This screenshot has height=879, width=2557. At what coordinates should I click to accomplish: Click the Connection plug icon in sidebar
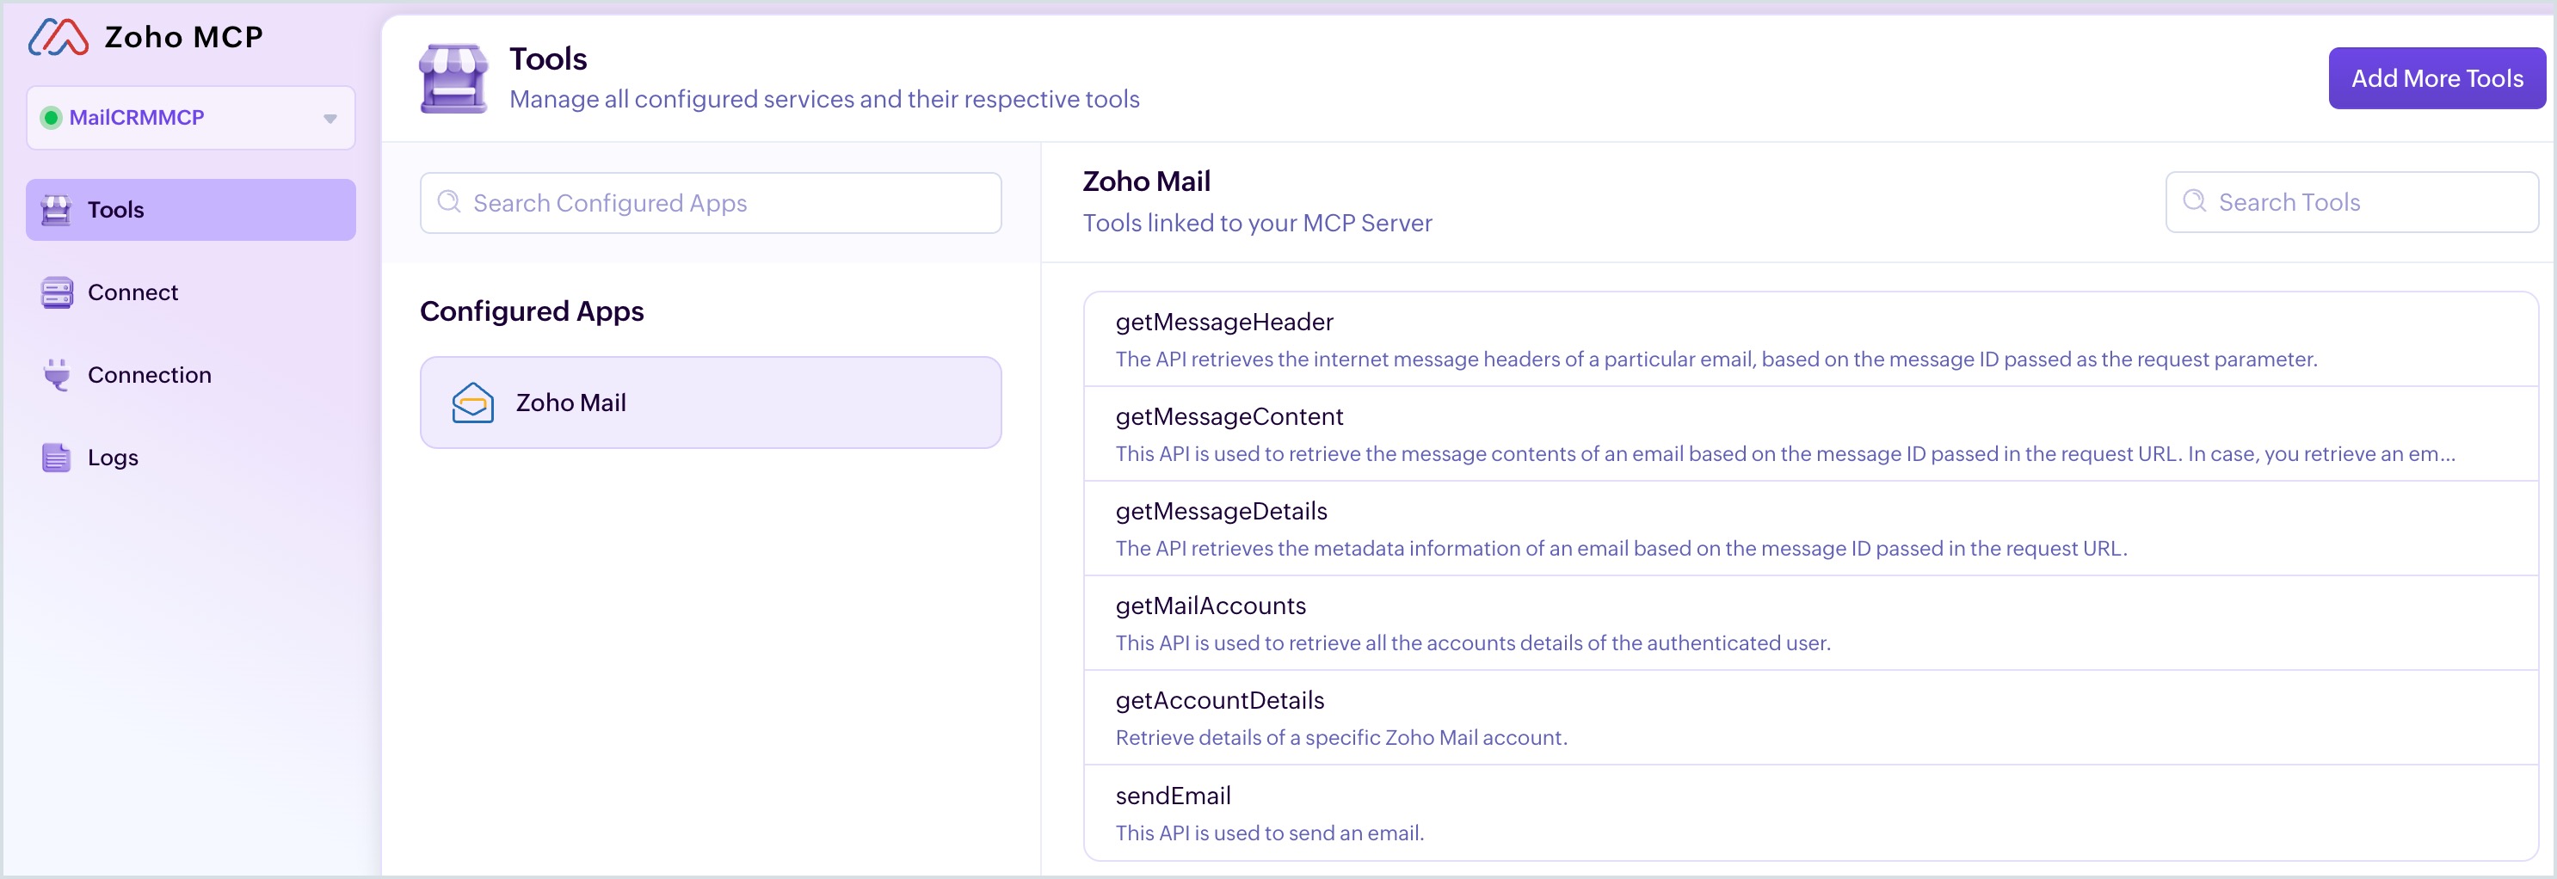57,375
